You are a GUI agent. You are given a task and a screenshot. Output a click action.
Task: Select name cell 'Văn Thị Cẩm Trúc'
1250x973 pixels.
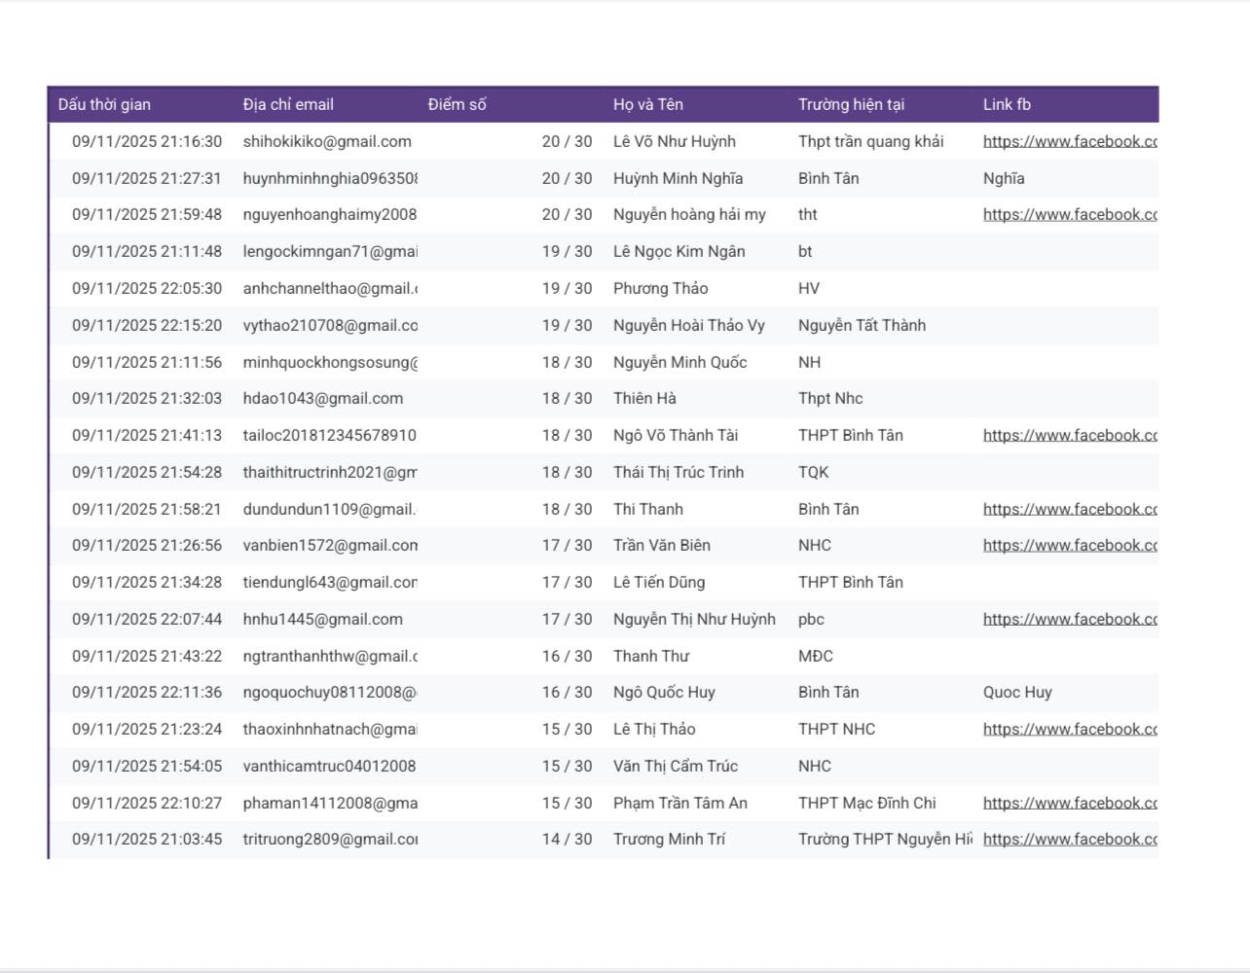[x=676, y=766]
